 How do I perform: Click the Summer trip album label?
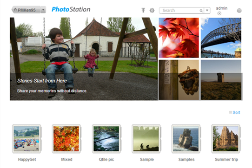226,160
